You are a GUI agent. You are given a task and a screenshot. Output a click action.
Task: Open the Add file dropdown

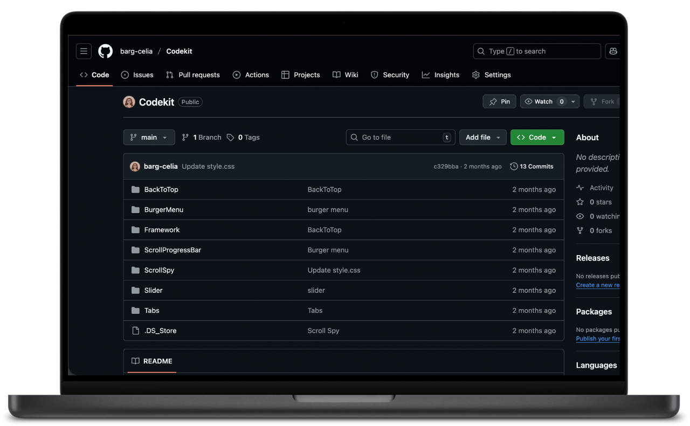[x=482, y=138]
